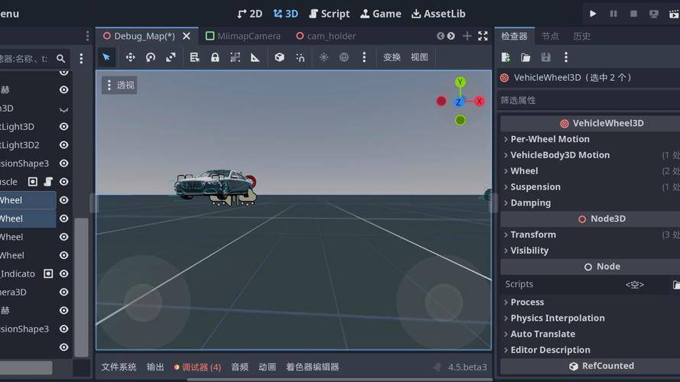The width and height of the screenshot is (680, 382).
Task: Toggle visibility of CollisionShape3 node above muscle
Action: (64, 163)
